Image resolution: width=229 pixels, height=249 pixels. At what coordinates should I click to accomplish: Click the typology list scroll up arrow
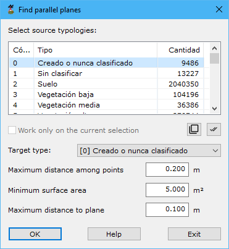(x=214, y=48)
